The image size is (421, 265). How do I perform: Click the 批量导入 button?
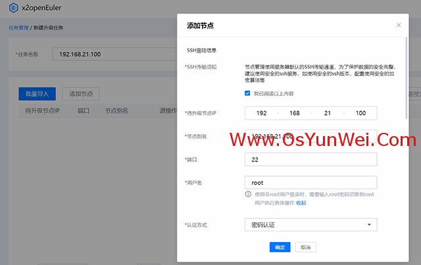pyautogui.click(x=37, y=93)
